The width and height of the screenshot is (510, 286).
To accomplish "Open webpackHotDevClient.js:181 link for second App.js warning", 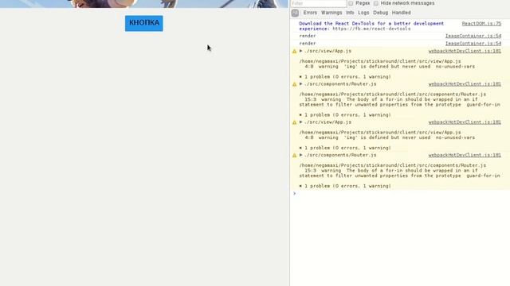I will [x=465, y=122].
